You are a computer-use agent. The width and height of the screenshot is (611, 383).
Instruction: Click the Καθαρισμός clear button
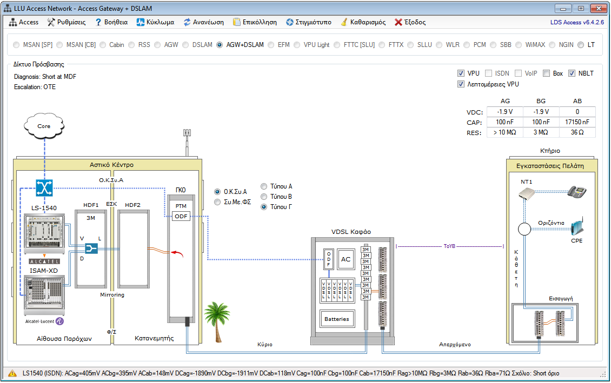point(363,22)
